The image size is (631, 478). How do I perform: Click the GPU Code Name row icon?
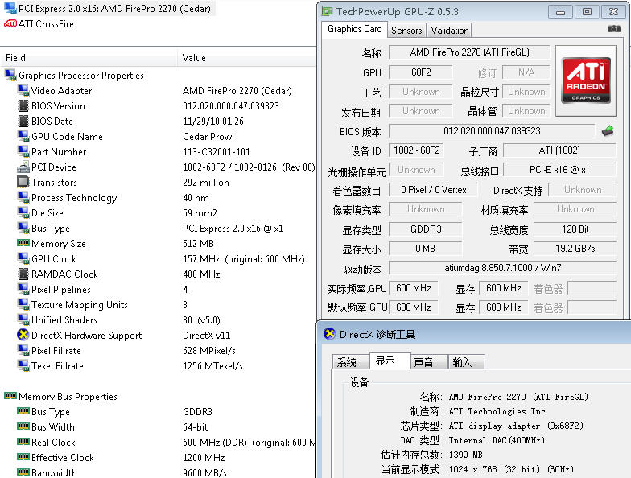point(23,136)
